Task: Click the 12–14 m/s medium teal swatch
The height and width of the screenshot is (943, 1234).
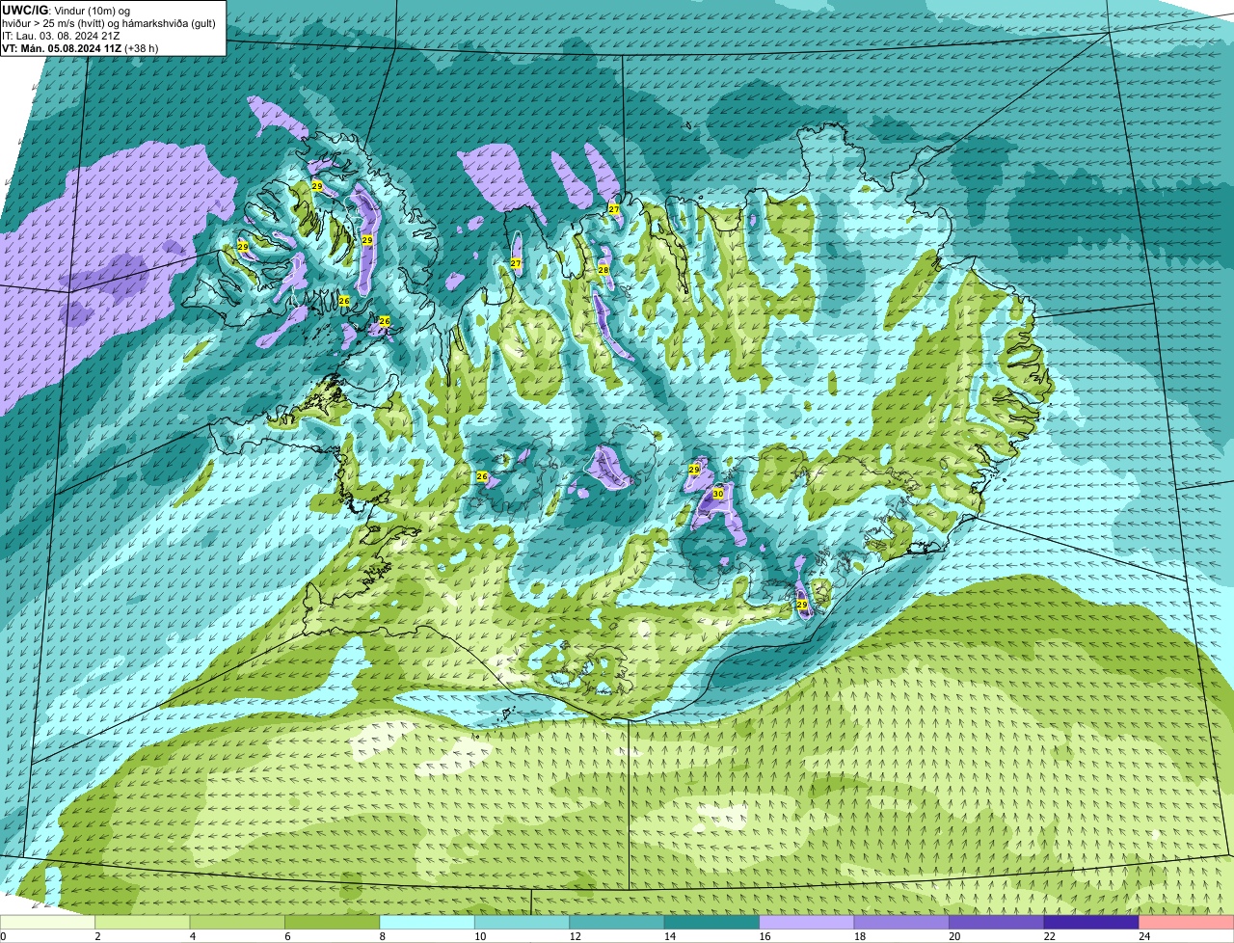Action: (618, 923)
